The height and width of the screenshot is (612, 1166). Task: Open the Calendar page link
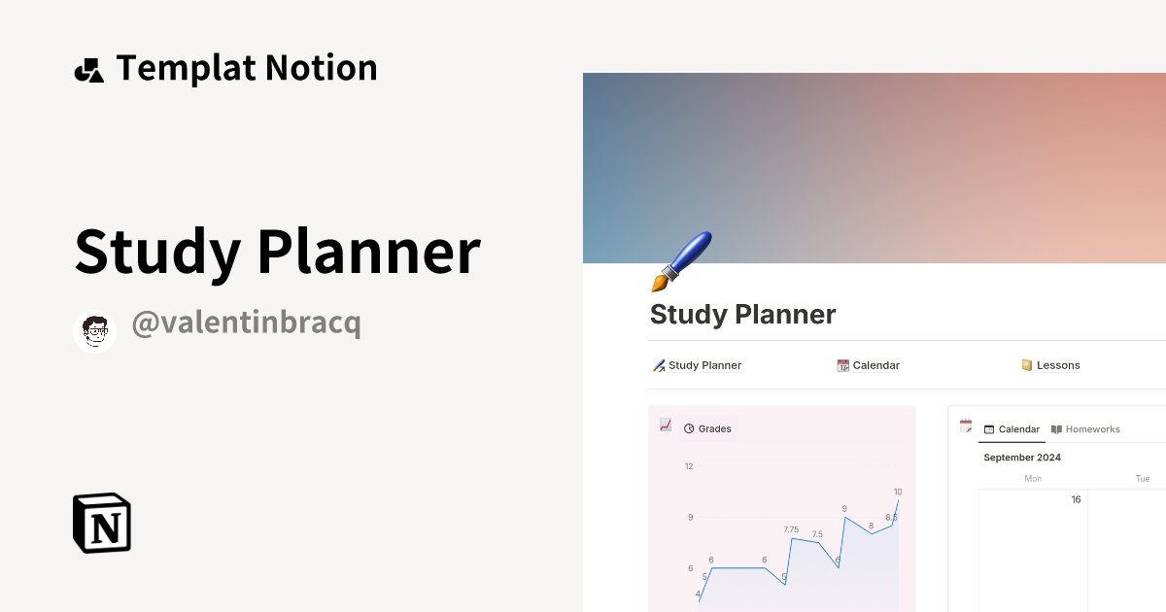point(875,365)
